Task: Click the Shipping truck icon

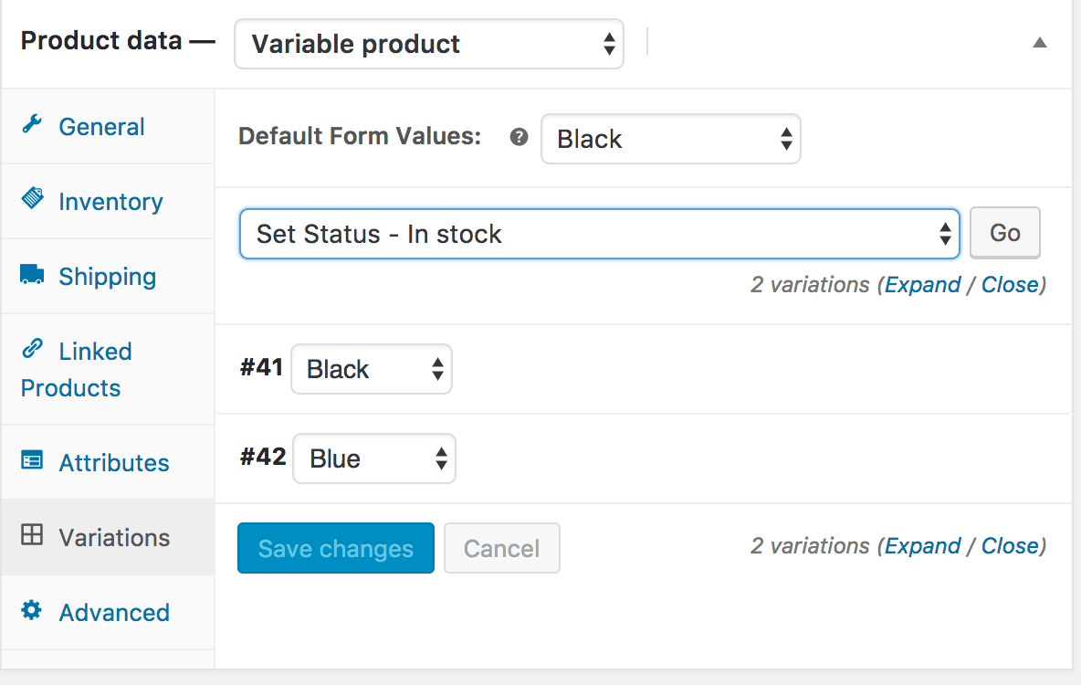Action: [32, 275]
